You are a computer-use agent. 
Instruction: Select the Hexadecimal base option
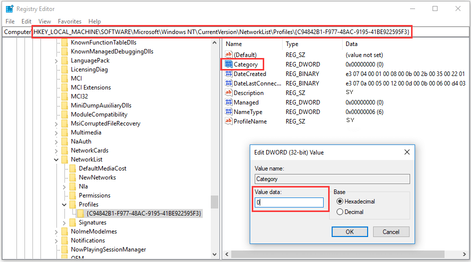(x=340, y=201)
